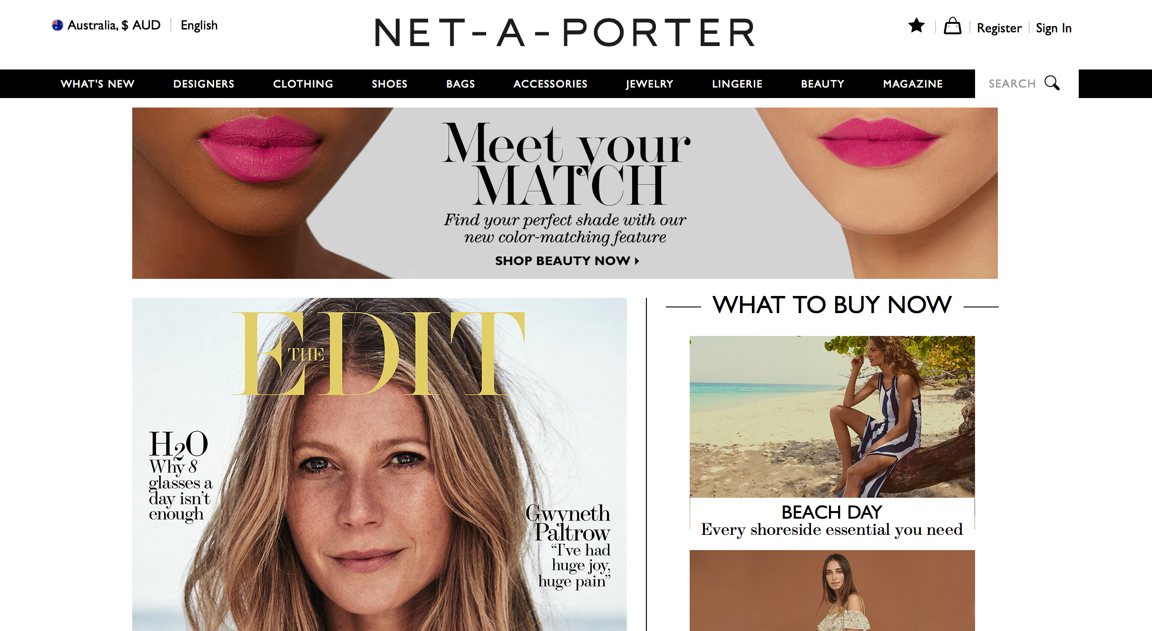Viewport: 1152px width, 631px height.
Task: Open the What's New menu
Action: [x=98, y=84]
